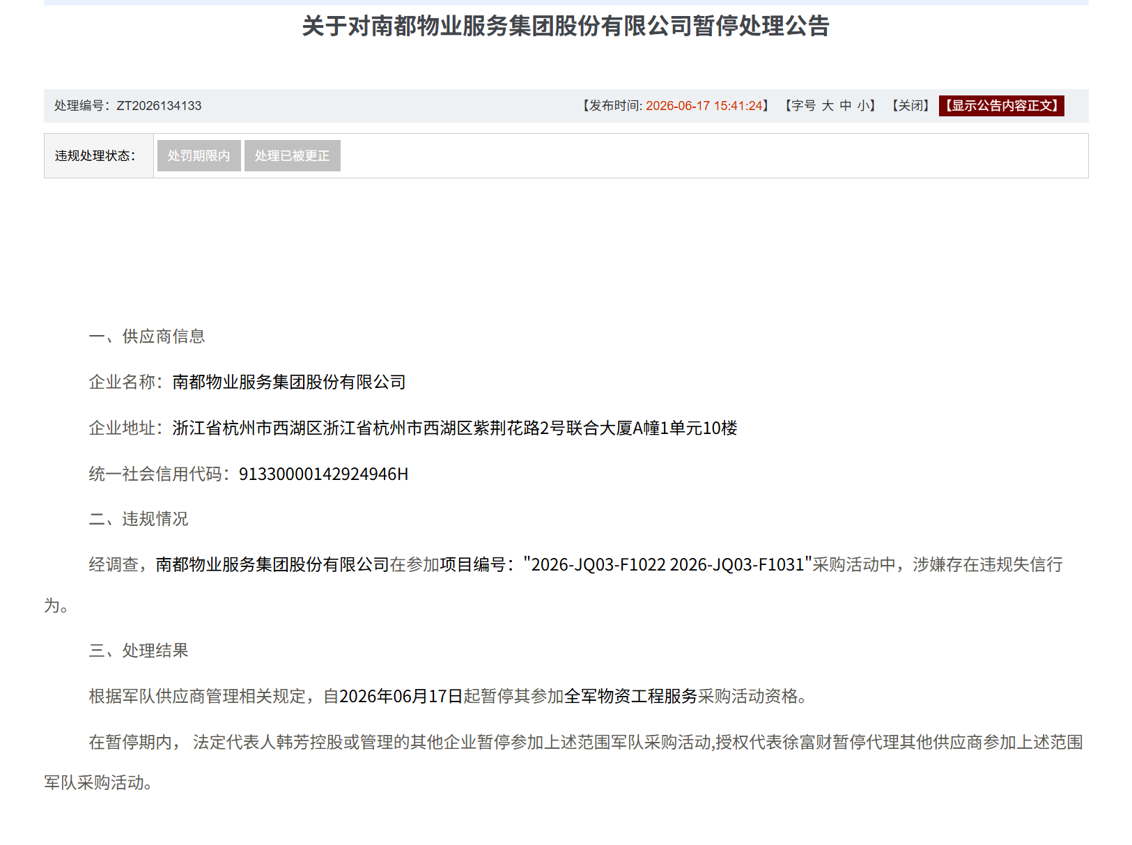Set font size to 大

click(x=828, y=106)
